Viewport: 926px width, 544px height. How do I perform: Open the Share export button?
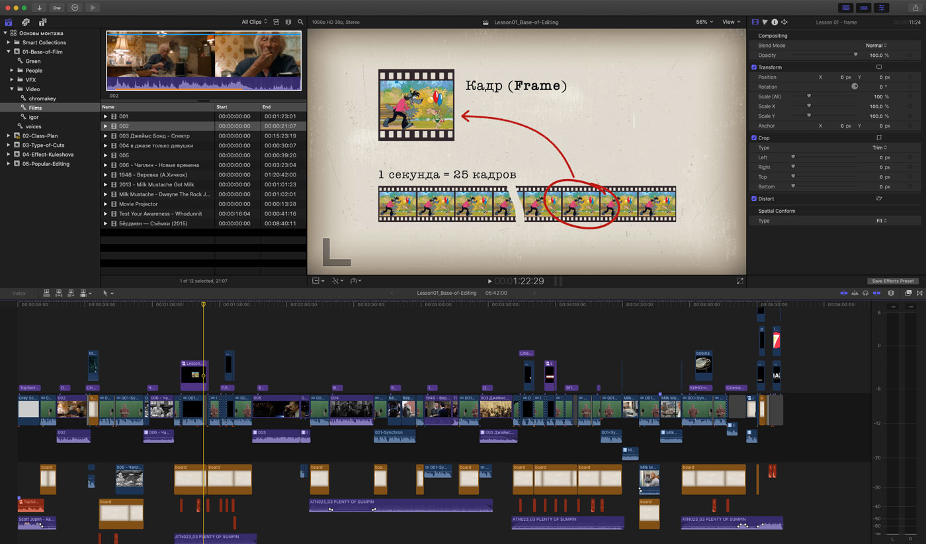click(916, 8)
